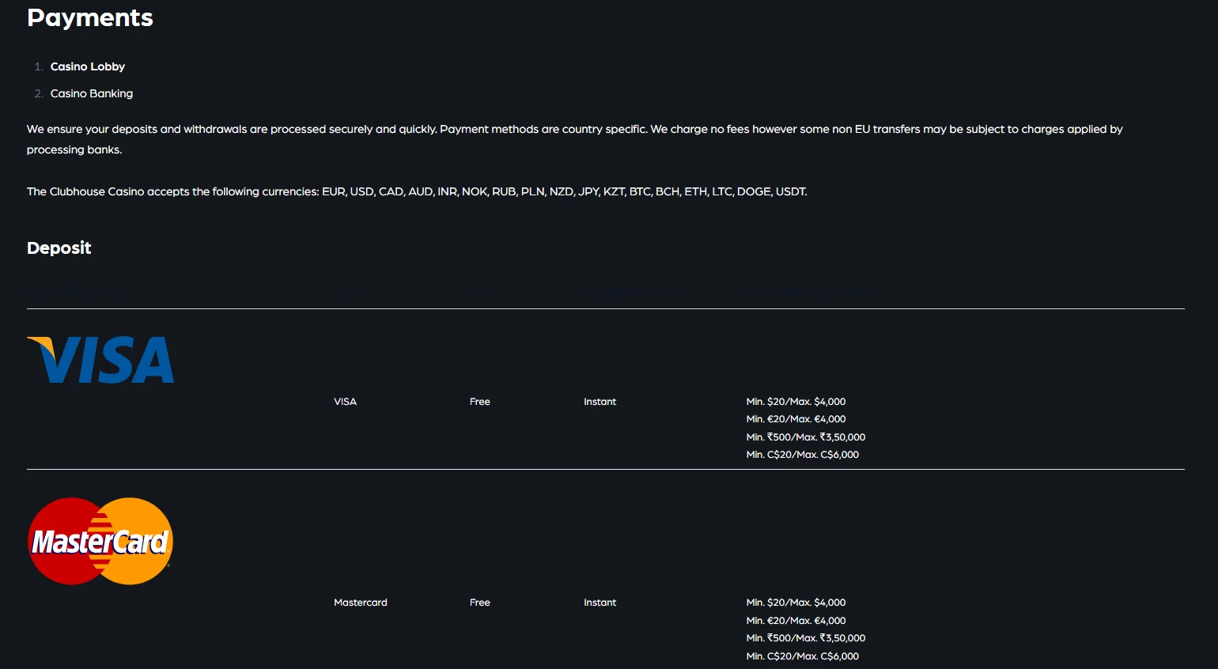
Task: Click the MasterCard logo image
Action: pos(100,541)
